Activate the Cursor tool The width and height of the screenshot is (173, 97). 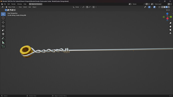click(x=3, y=18)
